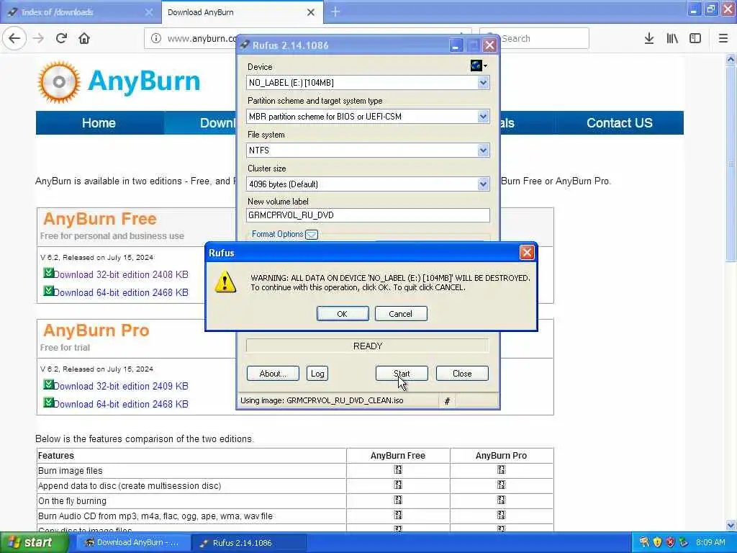The image size is (737, 553).
Task: Click the yellow shield tray icon
Action: (x=657, y=542)
